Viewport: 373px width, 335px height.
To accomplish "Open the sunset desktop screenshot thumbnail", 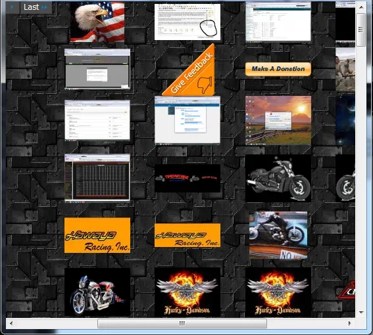I will [278, 120].
